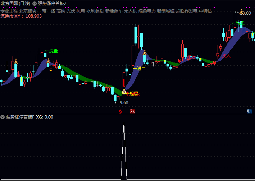255x181 pixels.
Task: Select the 超临界发电 concept tag
Action: (x=187, y=11)
